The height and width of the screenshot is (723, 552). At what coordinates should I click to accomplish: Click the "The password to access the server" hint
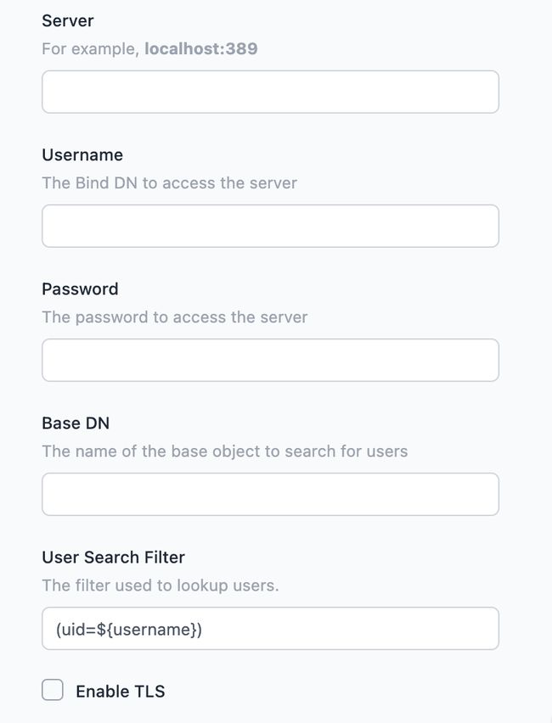click(x=174, y=317)
